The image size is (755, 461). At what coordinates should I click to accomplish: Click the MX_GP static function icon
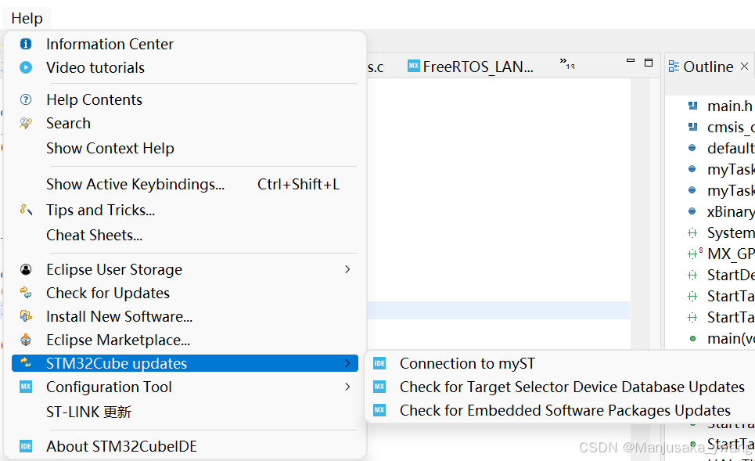click(694, 254)
